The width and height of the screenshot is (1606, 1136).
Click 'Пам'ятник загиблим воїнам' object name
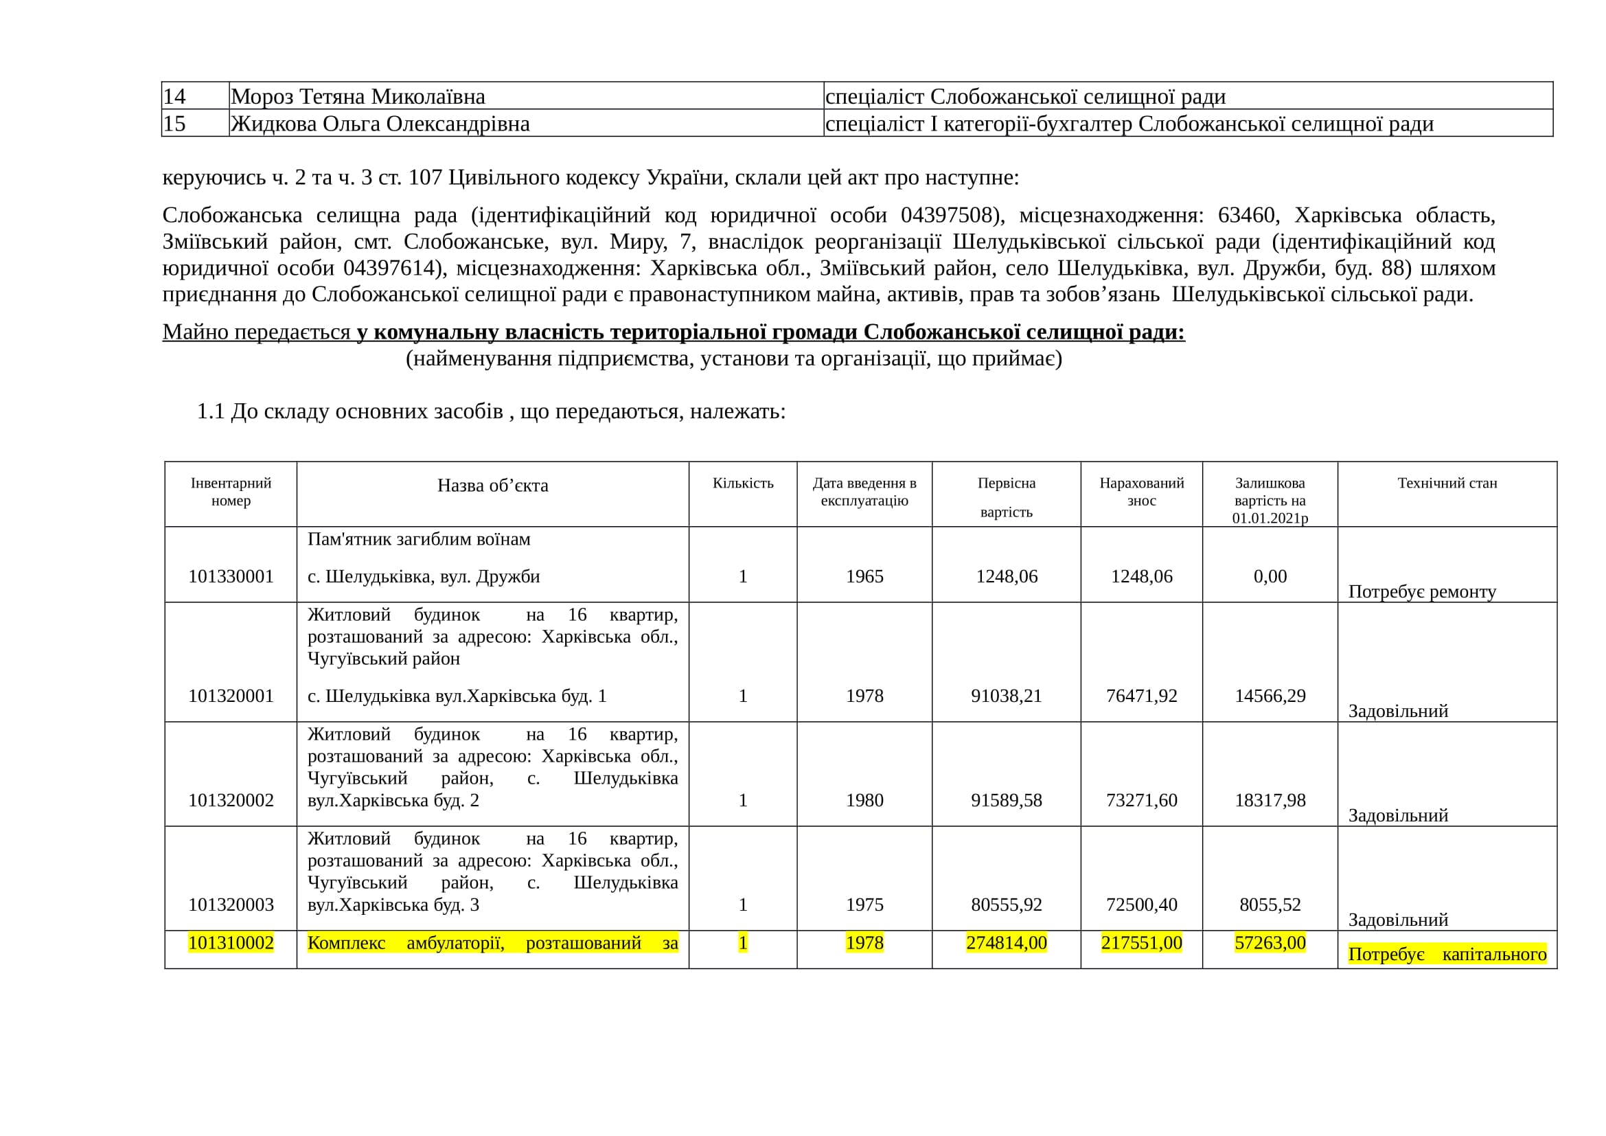coord(418,539)
